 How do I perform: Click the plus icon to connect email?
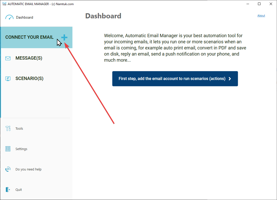pos(64,37)
